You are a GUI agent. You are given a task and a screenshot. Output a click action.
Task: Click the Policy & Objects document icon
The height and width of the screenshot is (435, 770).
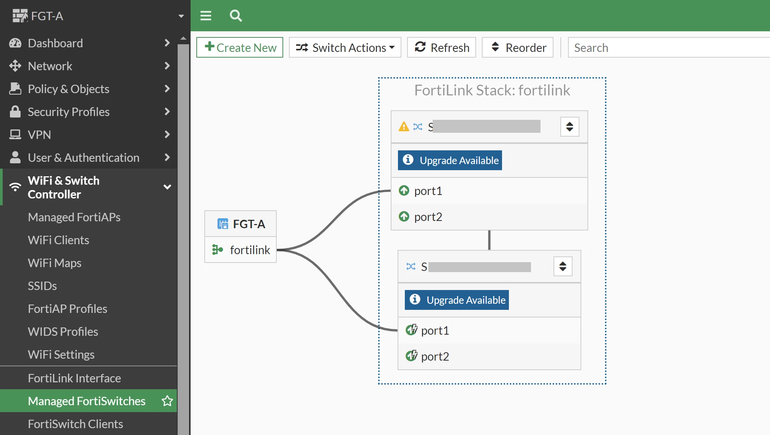pyautogui.click(x=15, y=89)
